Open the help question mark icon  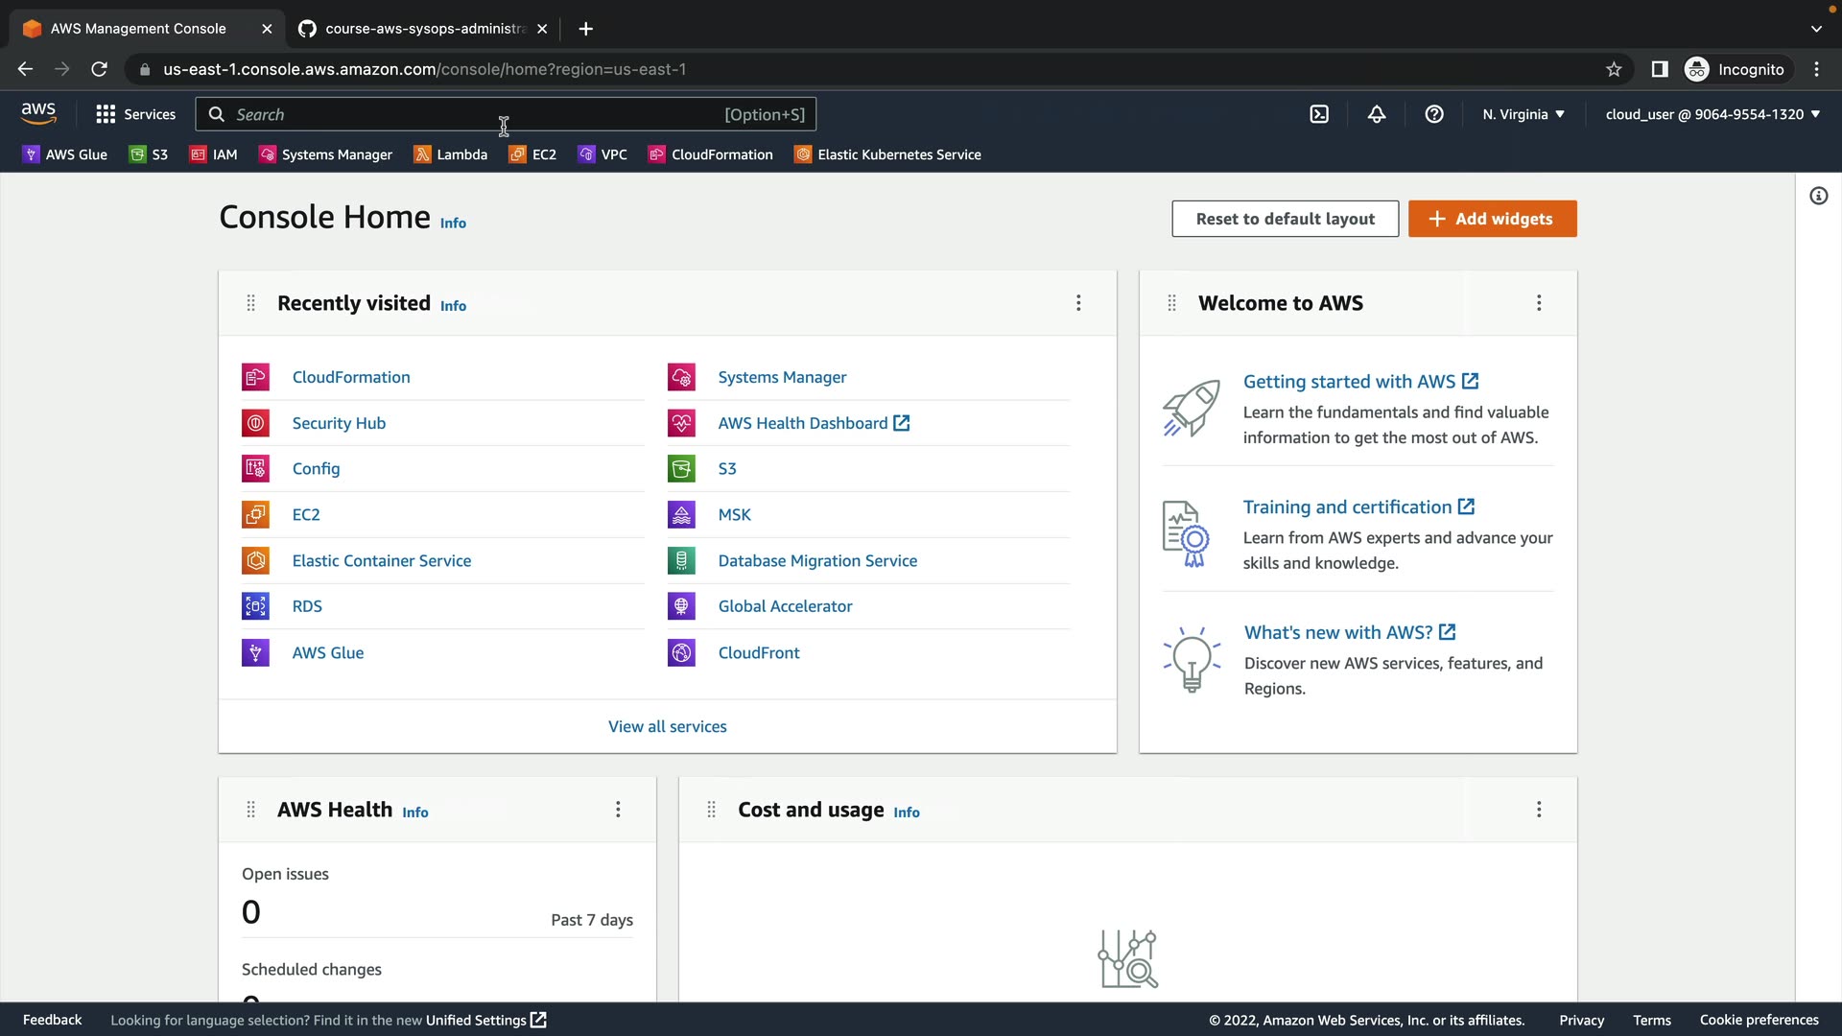pos(1434,114)
